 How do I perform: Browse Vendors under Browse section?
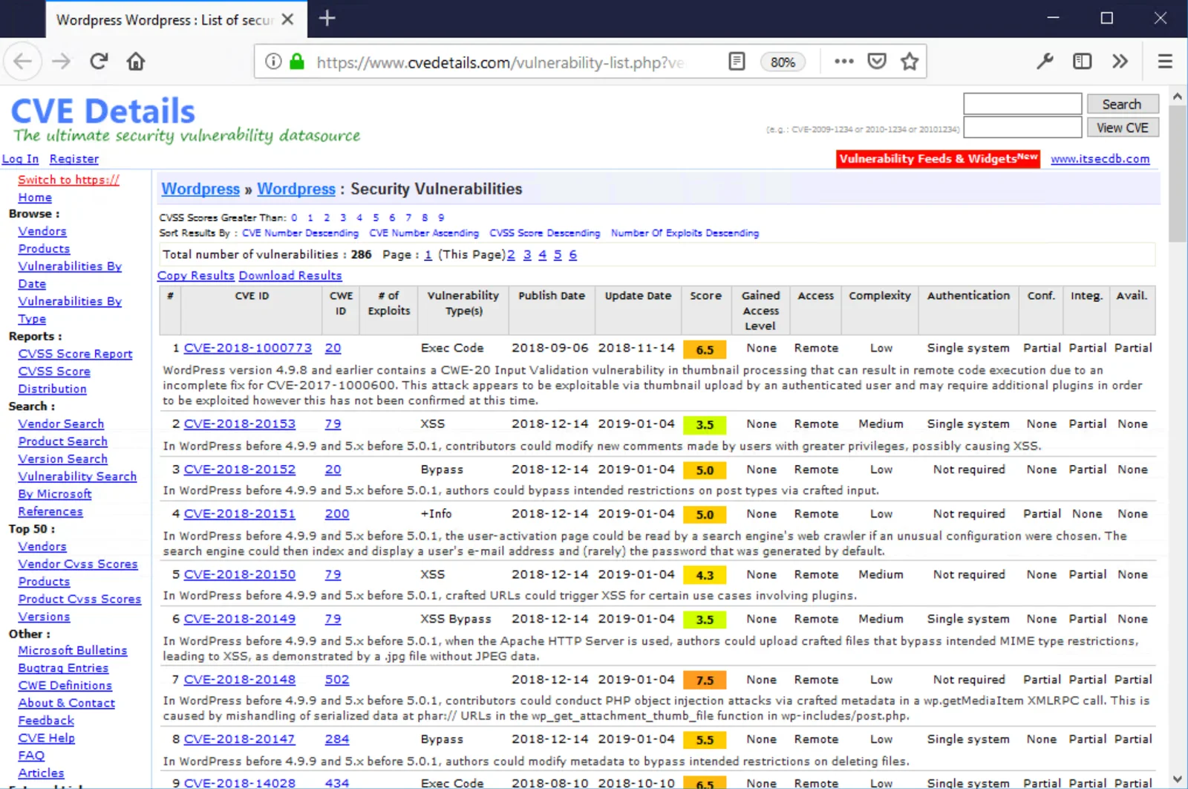coord(42,232)
